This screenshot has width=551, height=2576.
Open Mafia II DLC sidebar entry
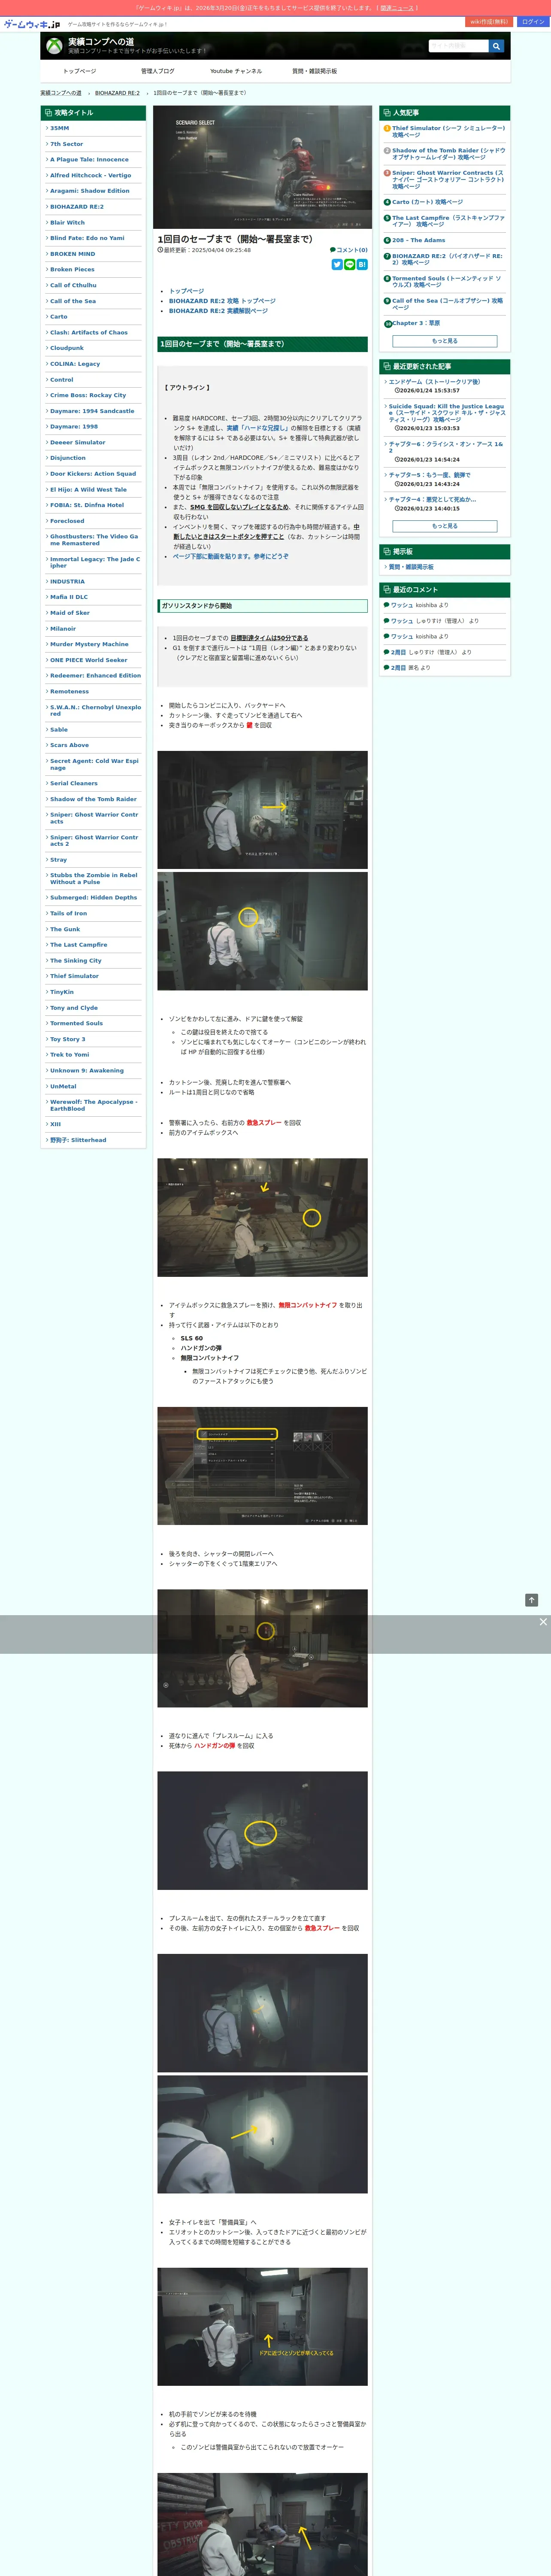(x=69, y=597)
